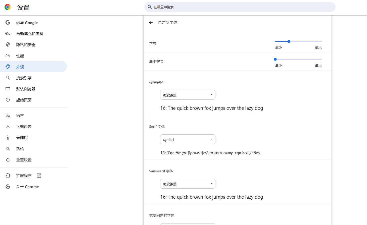
Task: Open the Sans-serif 字体 font dropdown
Action: pos(188,184)
